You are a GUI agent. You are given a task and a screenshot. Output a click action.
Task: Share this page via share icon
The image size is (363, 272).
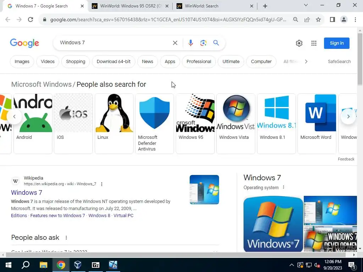click(x=307, y=19)
